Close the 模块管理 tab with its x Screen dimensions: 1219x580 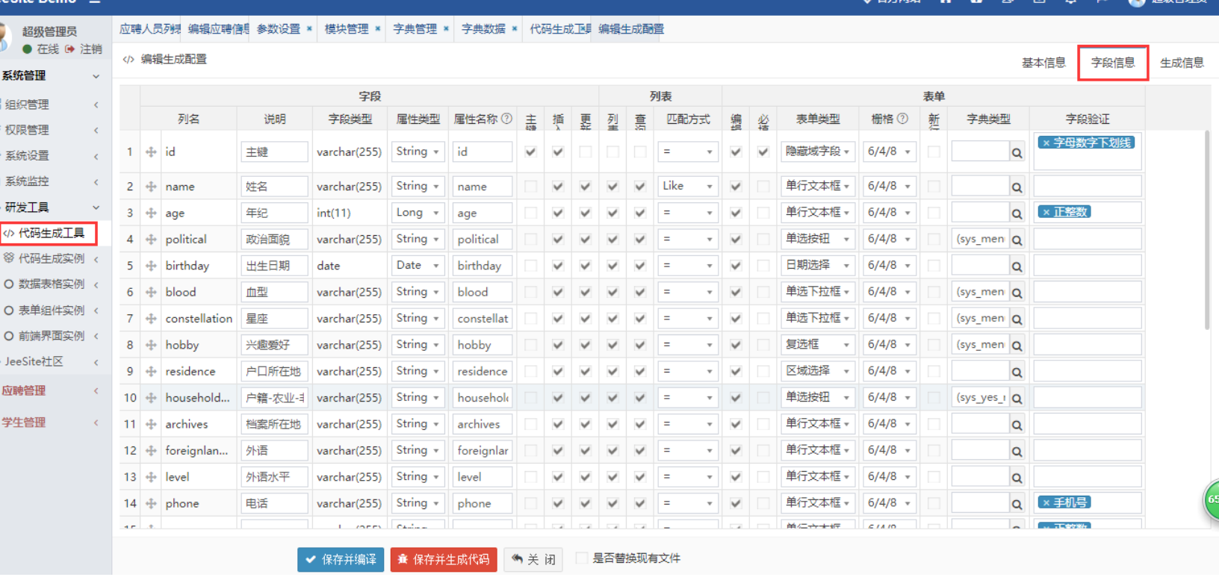click(x=378, y=28)
